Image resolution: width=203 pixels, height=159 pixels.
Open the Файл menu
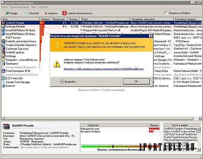5,7
